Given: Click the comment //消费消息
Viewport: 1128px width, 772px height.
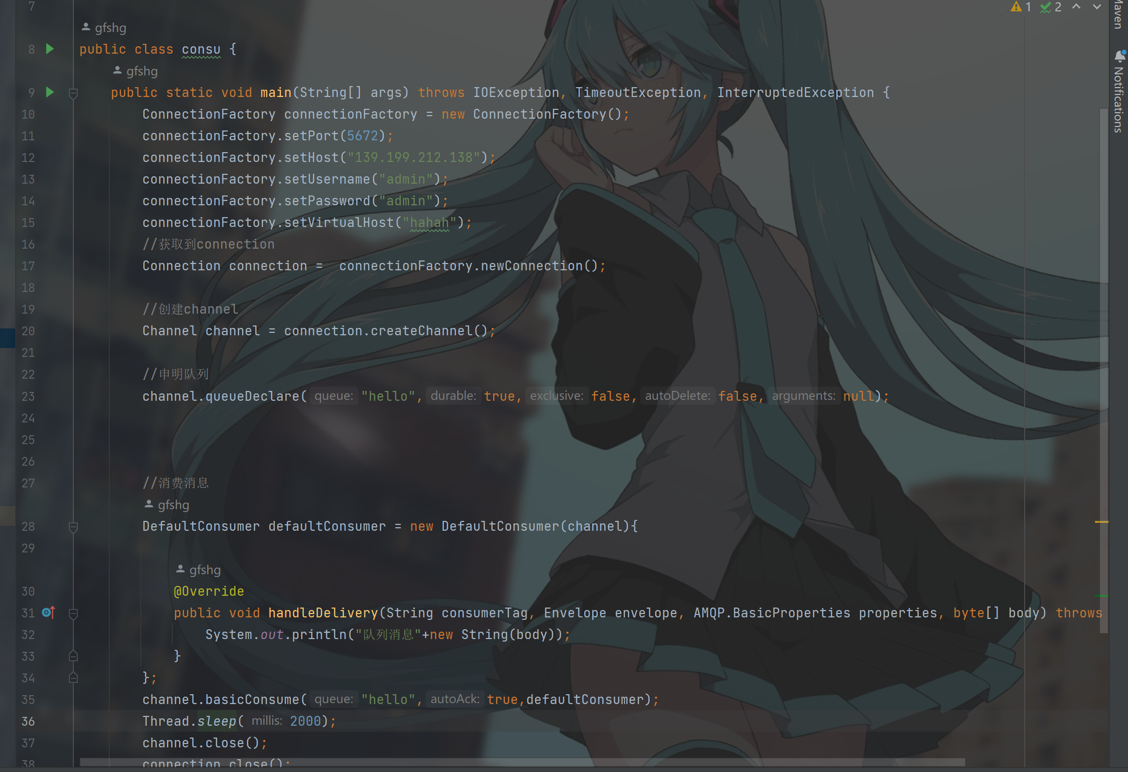Looking at the screenshot, I should click(176, 483).
